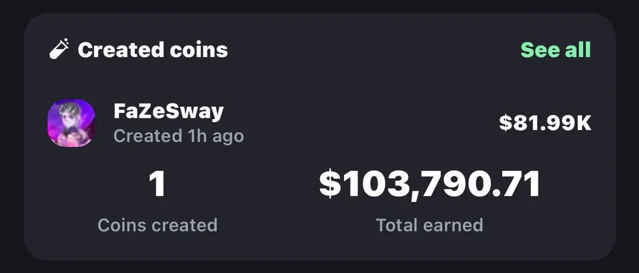The image size is (639, 273).
Task: Tap the Coins created label
Action: coord(158,224)
